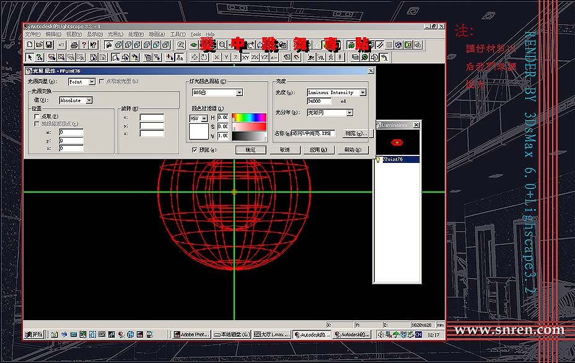Click the X axis constraint button
Image resolution: width=575 pixels, height=363 pixels.
[216, 57]
